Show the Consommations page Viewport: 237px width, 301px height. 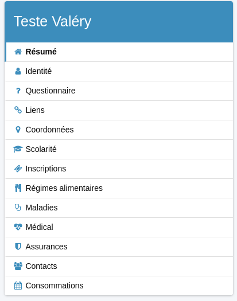pos(119,286)
